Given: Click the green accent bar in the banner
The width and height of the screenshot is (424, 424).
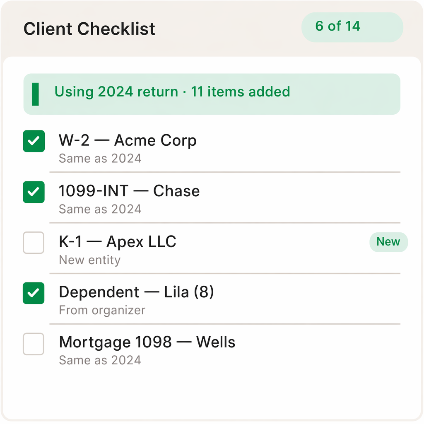Looking at the screenshot, I should pyautogui.click(x=36, y=94).
